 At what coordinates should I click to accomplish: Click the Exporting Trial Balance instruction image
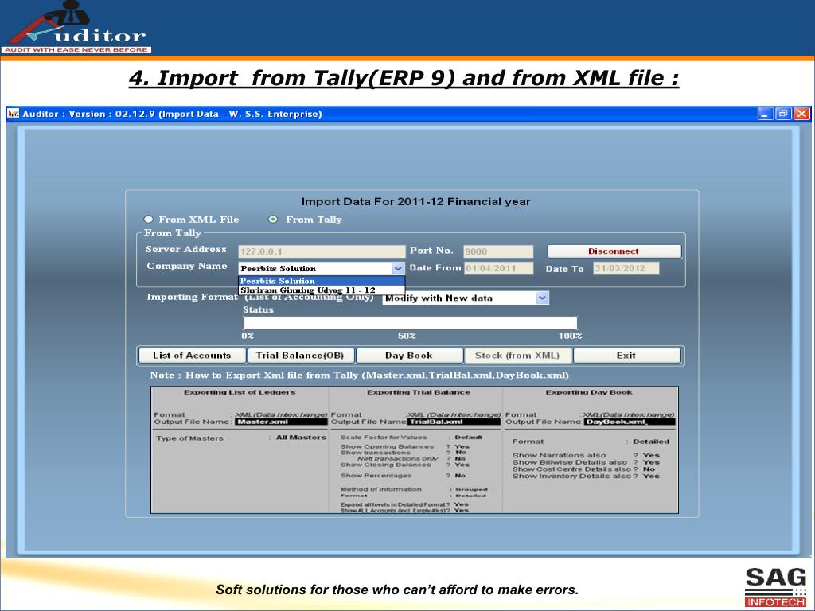point(416,450)
